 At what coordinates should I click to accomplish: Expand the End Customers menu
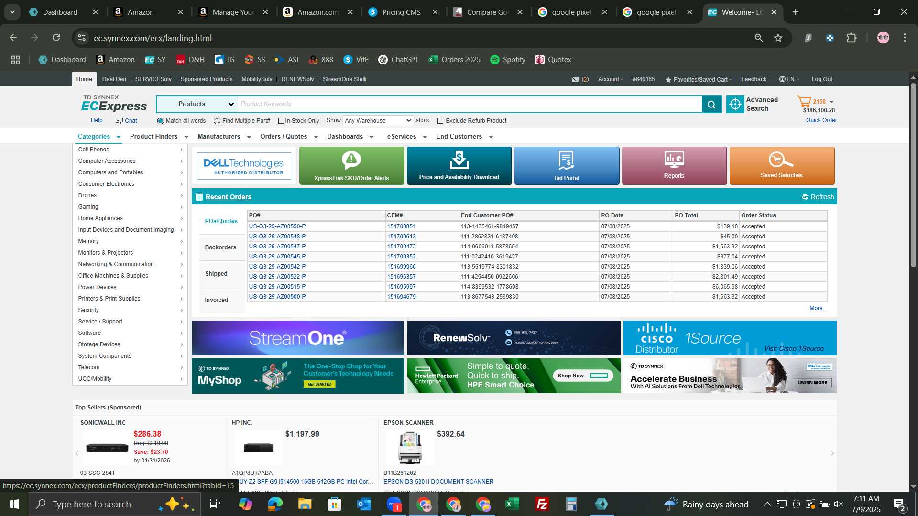(464, 137)
